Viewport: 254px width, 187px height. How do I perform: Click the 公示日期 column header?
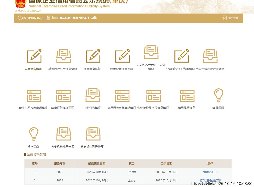click(166, 163)
